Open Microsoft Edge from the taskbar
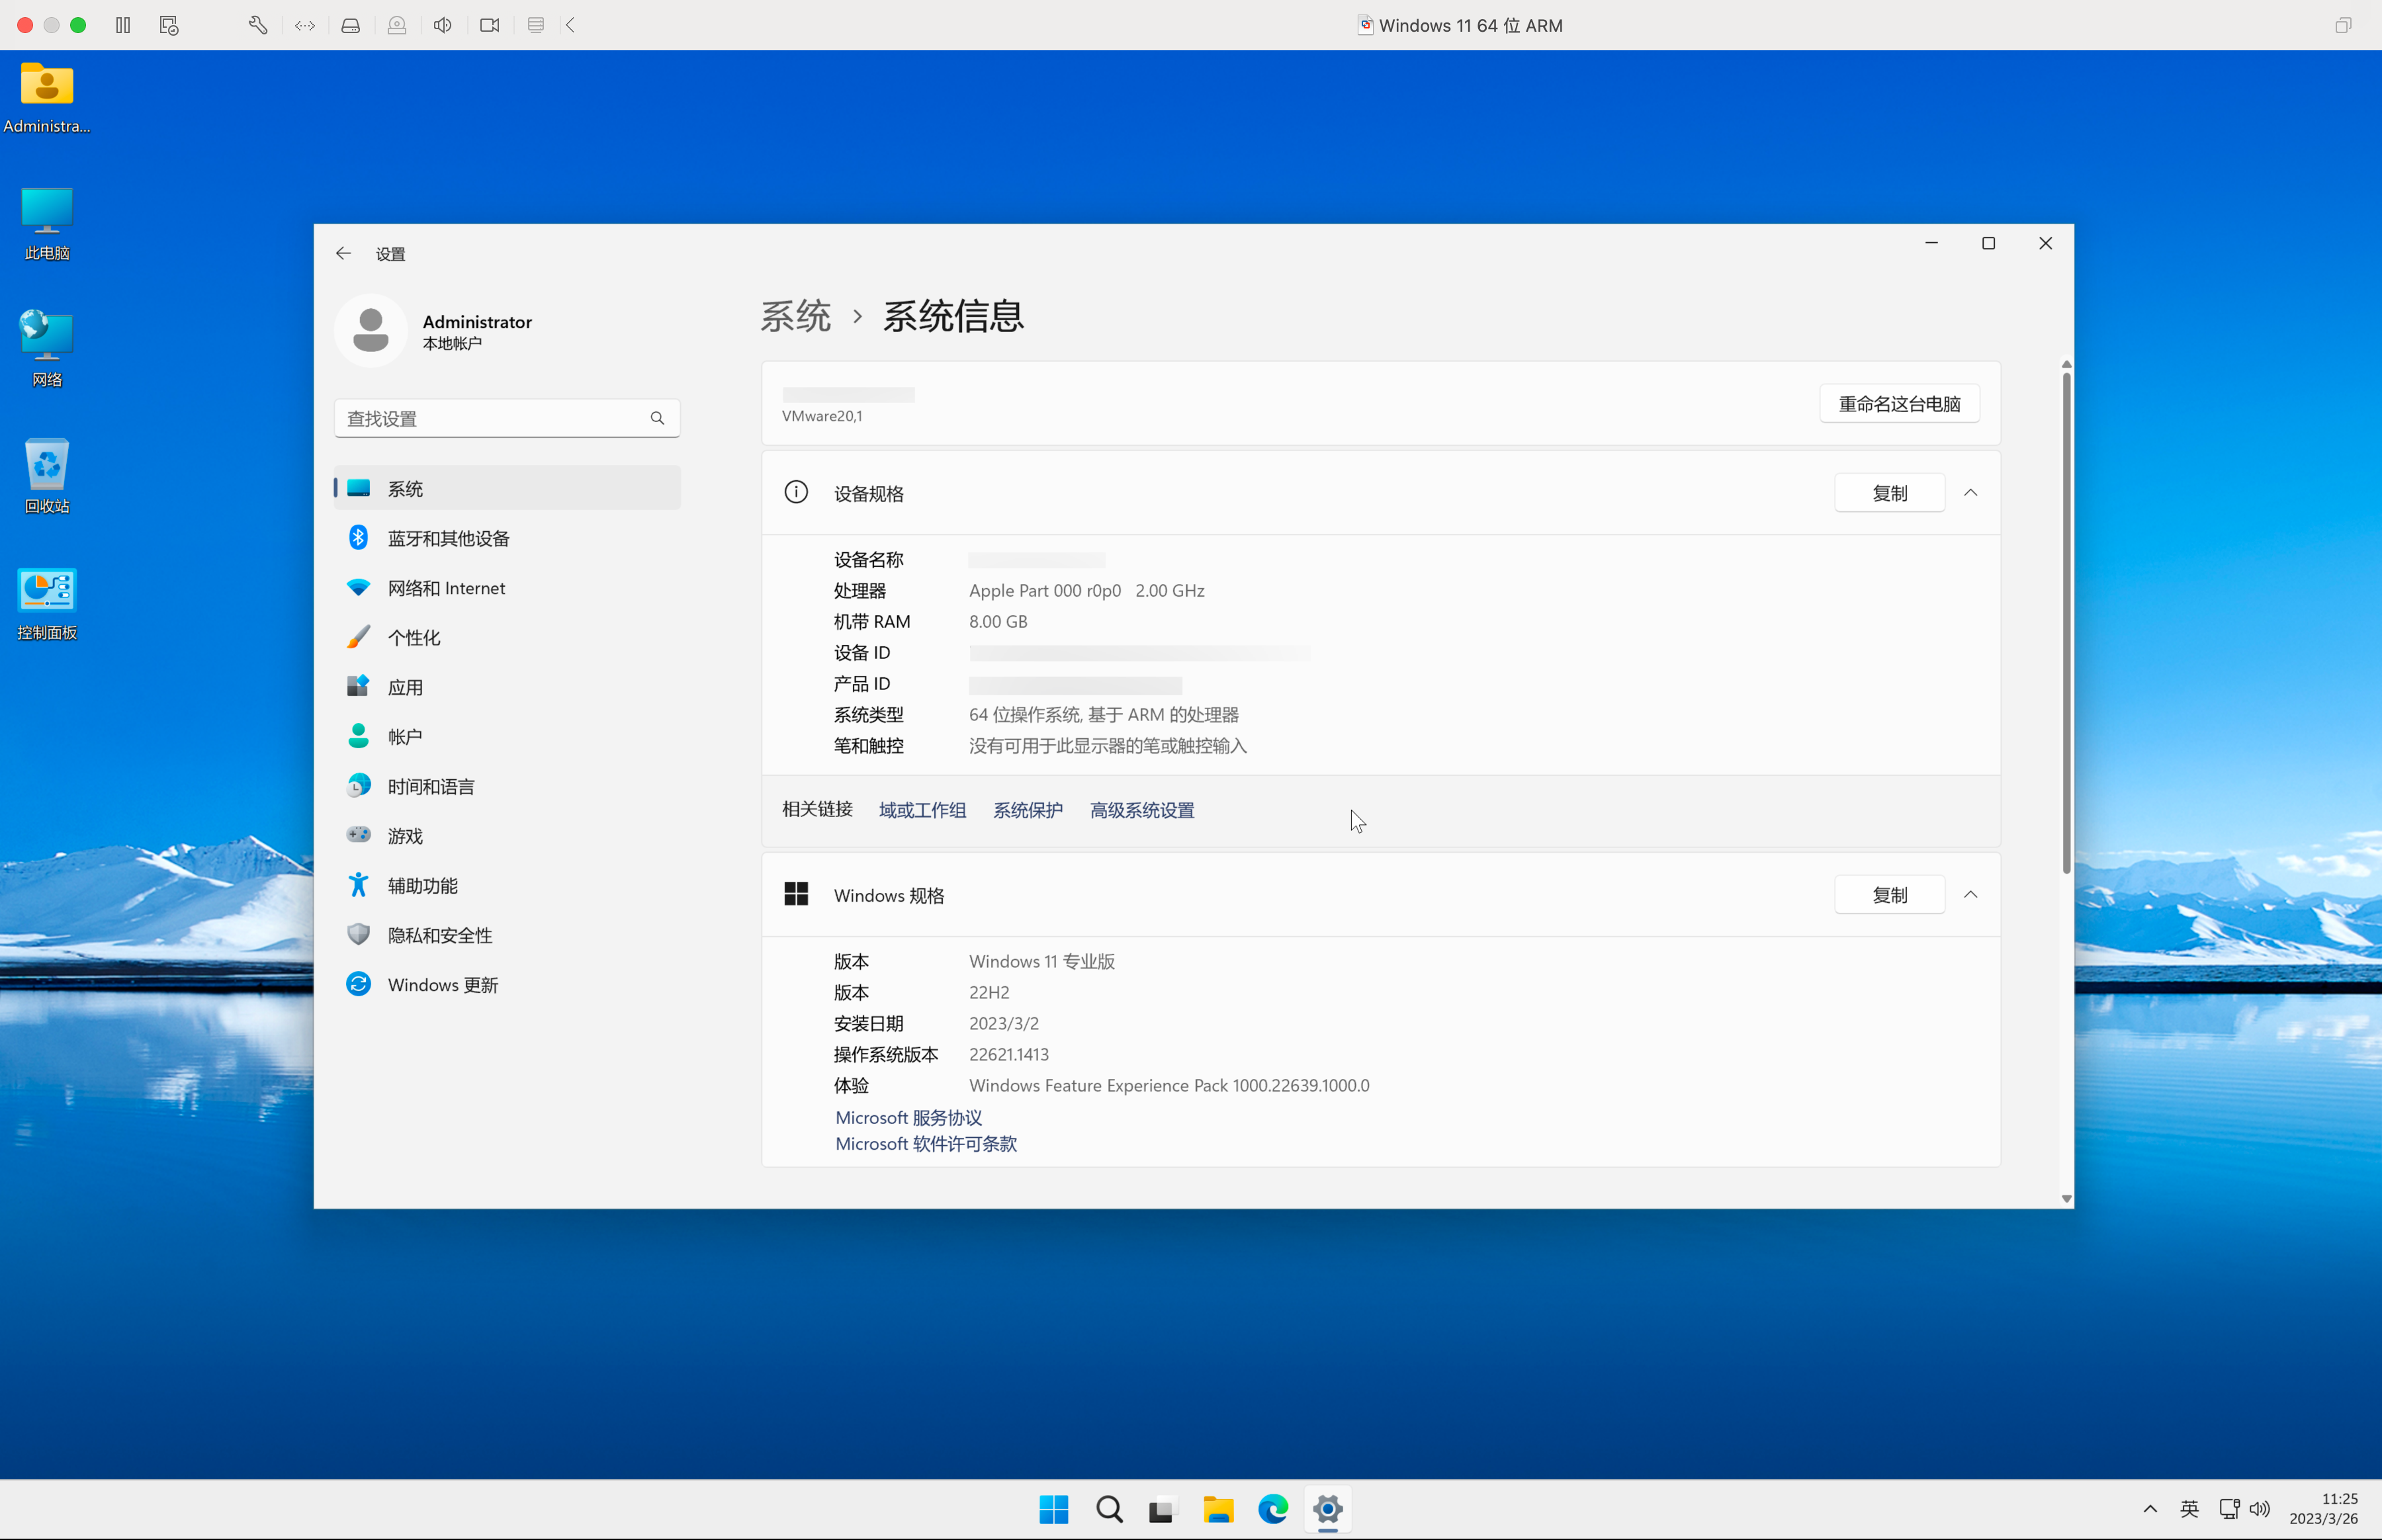Screen dimensions: 2382x1540 pyautogui.click(x=1272, y=1509)
